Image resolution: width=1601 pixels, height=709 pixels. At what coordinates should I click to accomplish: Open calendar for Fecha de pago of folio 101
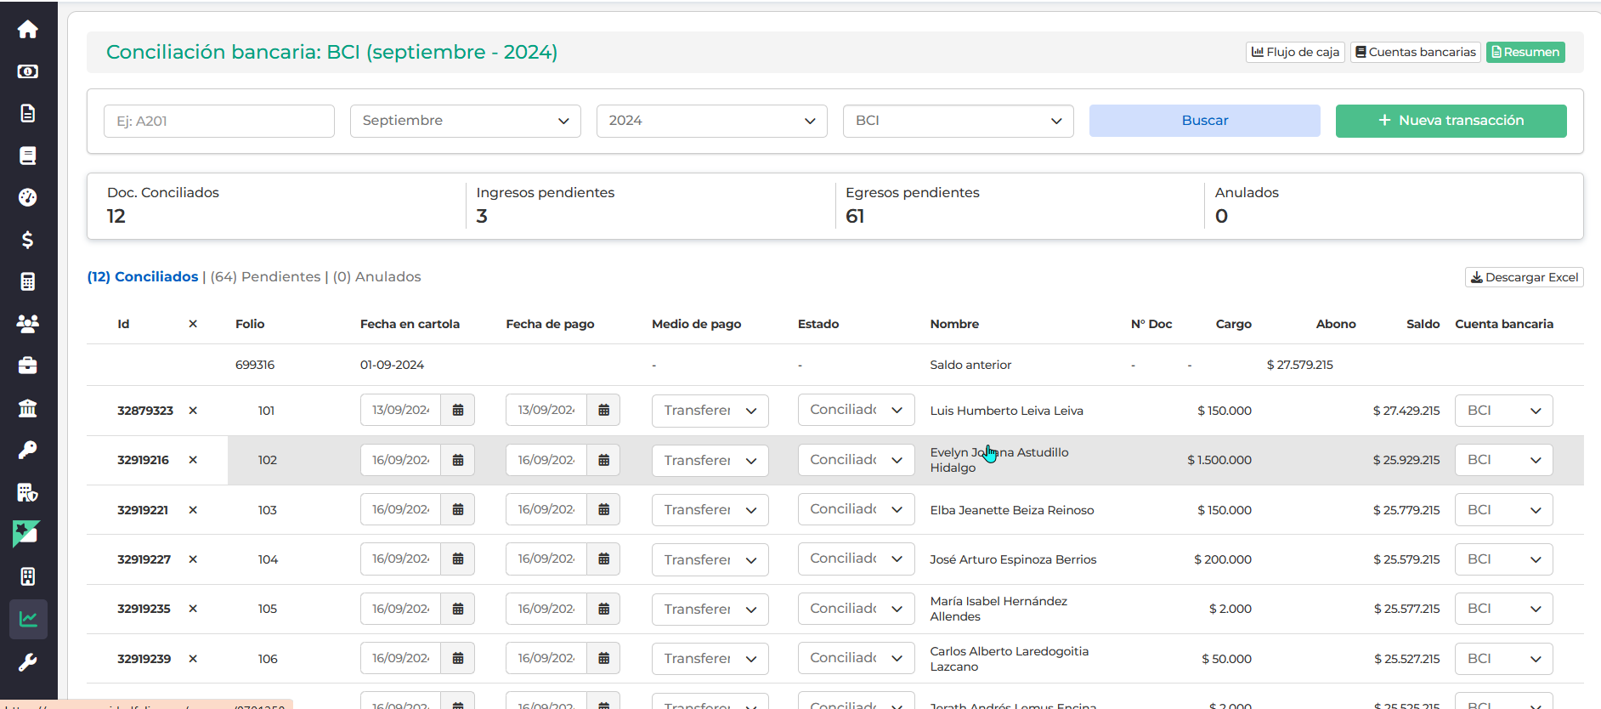pyautogui.click(x=604, y=410)
